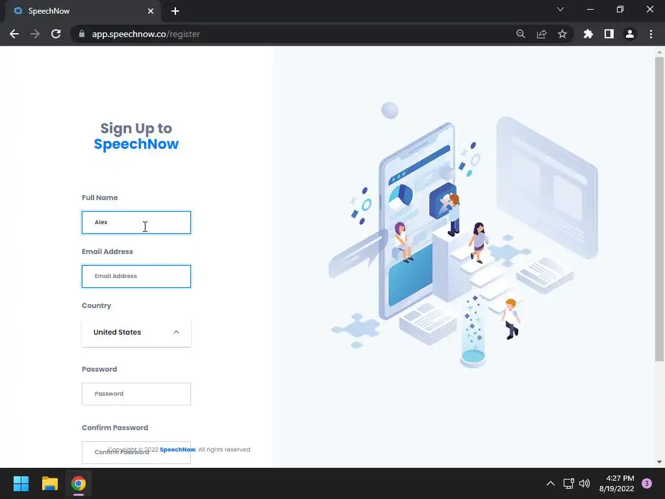Open the tab search chevron
This screenshot has width=665, height=499.
tap(560, 9)
